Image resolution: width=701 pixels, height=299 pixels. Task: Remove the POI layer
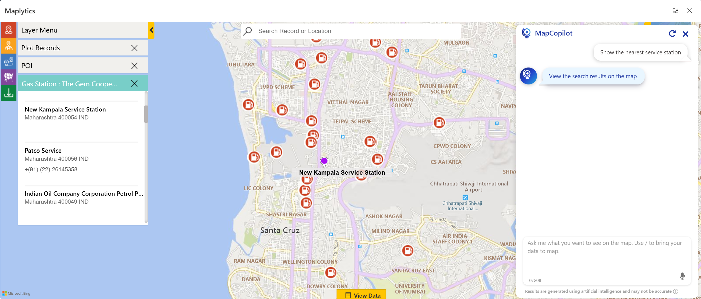[134, 66]
